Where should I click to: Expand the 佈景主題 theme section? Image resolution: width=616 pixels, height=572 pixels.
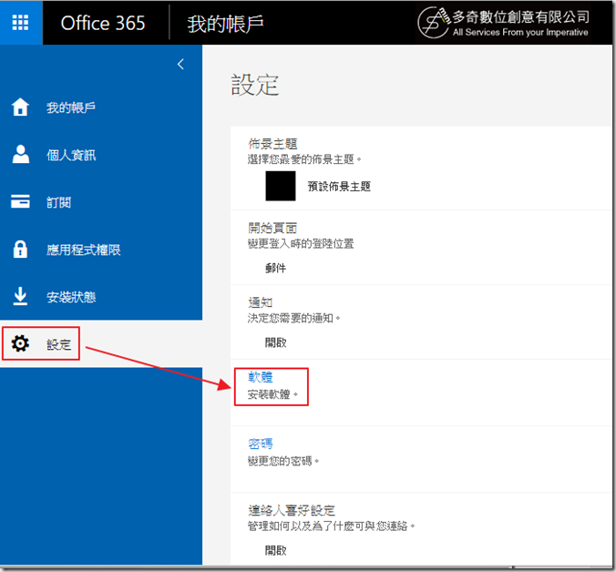pos(272,144)
